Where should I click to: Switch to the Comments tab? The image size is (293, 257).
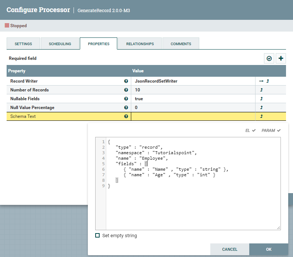tap(181, 44)
